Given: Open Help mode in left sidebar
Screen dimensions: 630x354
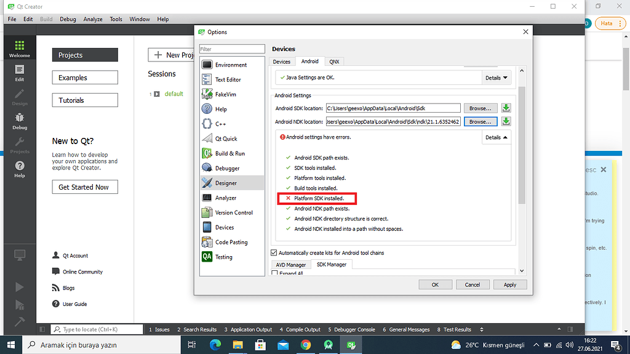Looking at the screenshot, I should (x=19, y=169).
